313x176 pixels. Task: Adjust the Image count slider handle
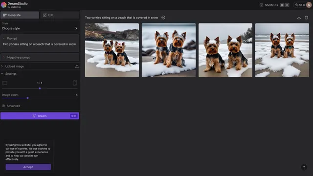(27, 98)
